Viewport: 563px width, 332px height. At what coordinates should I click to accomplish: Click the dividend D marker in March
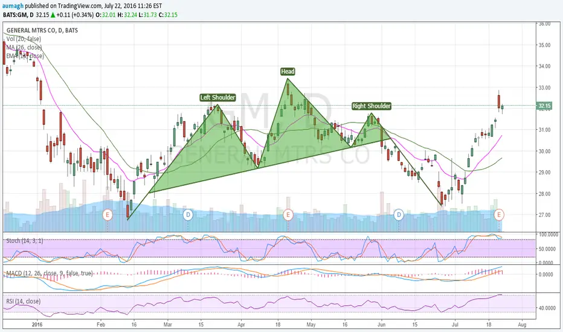tap(188, 215)
